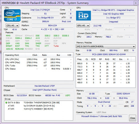Click the Ivy Bridge GT2 field
This screenshot has height=124, width=139.
[113, 18]
